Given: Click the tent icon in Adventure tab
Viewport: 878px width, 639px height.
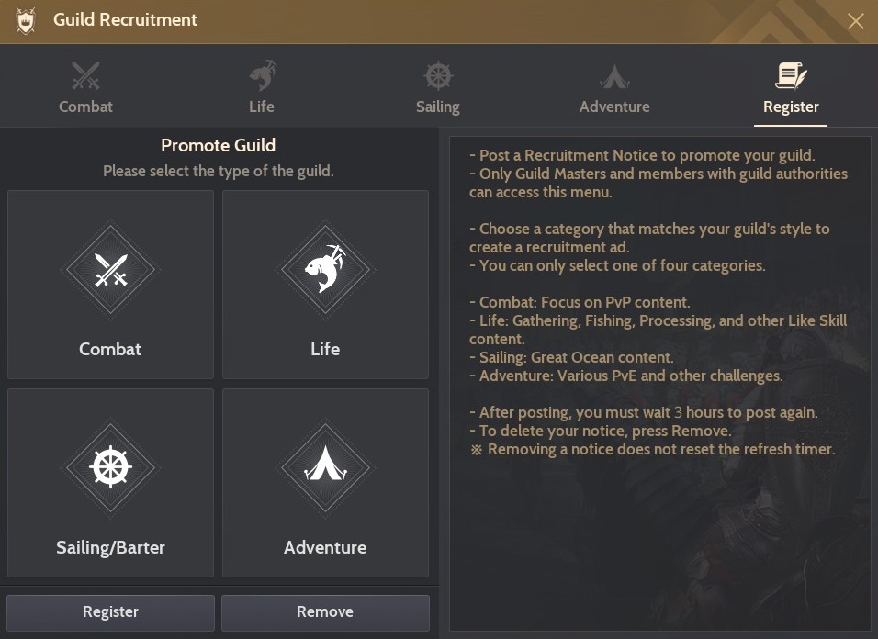Looking at the screenshot, I should tap(614, 75).
